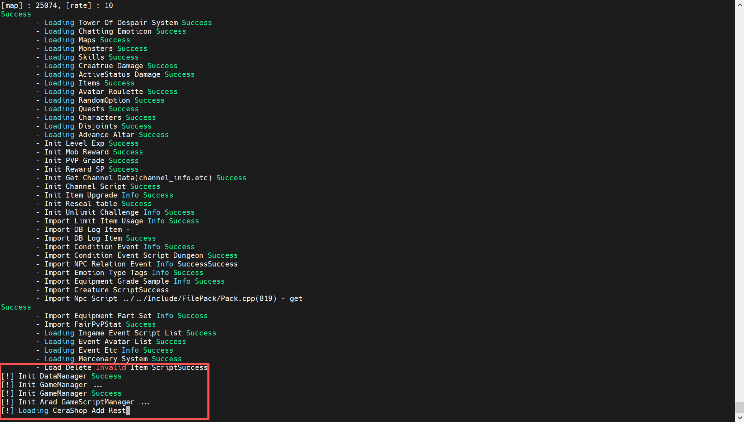Click the 'Loading Maps Success' line
744x422 pixels.
(x=83, y=40)
